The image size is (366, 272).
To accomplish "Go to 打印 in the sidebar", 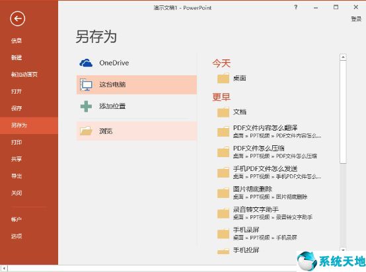I will point(17,142).
